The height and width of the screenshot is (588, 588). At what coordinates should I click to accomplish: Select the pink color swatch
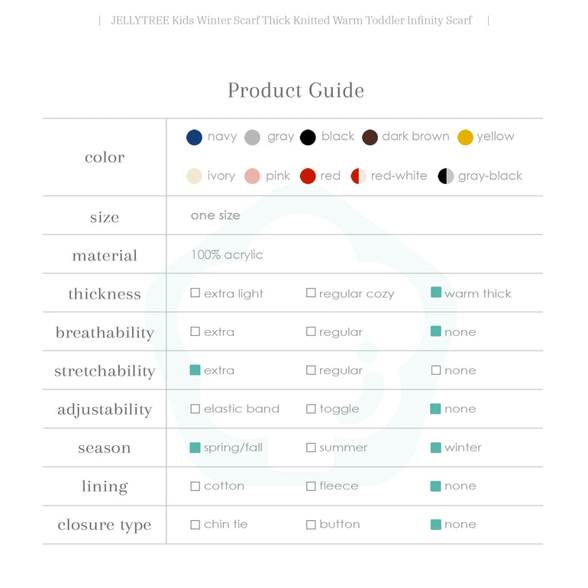tap(253, 176)
